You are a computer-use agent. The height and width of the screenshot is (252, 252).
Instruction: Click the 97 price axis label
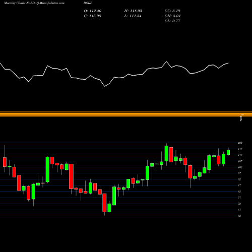239,173
